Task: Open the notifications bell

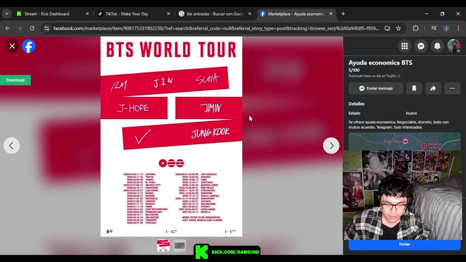Action: click(437, 46)
